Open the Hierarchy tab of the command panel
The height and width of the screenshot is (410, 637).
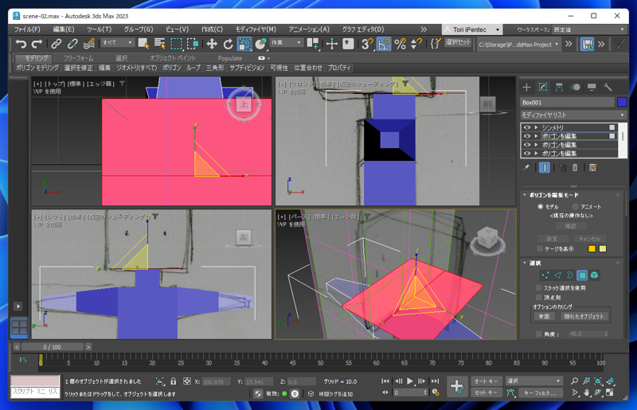click(x=559, y=87)
